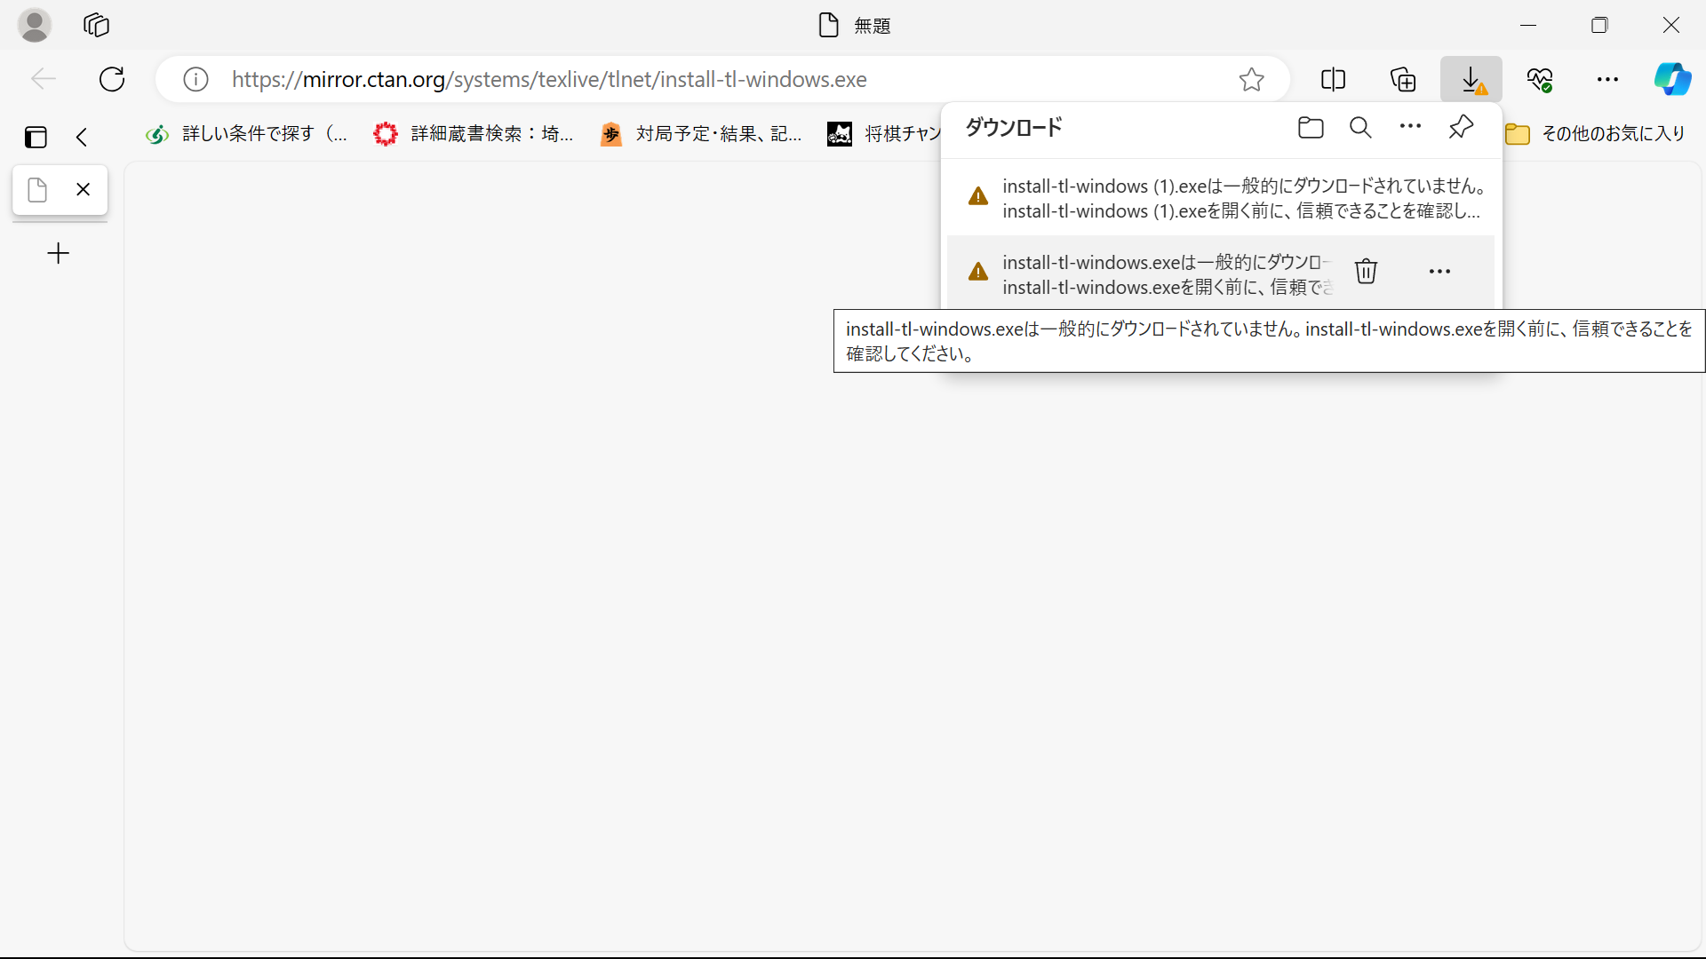Add a new tab with plus
Image resolution: width=1706 pixels, height=959 pixels.
[x=59, y=253]
